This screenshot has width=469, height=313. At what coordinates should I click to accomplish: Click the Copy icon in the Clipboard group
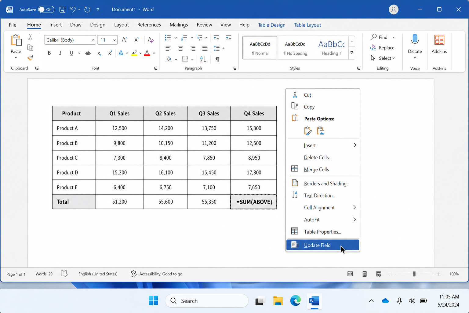pos(30,48)
